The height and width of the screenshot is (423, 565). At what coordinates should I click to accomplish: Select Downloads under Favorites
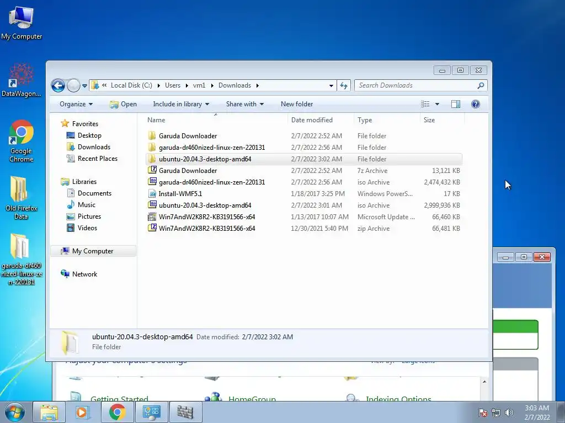(x=89, y=147)
